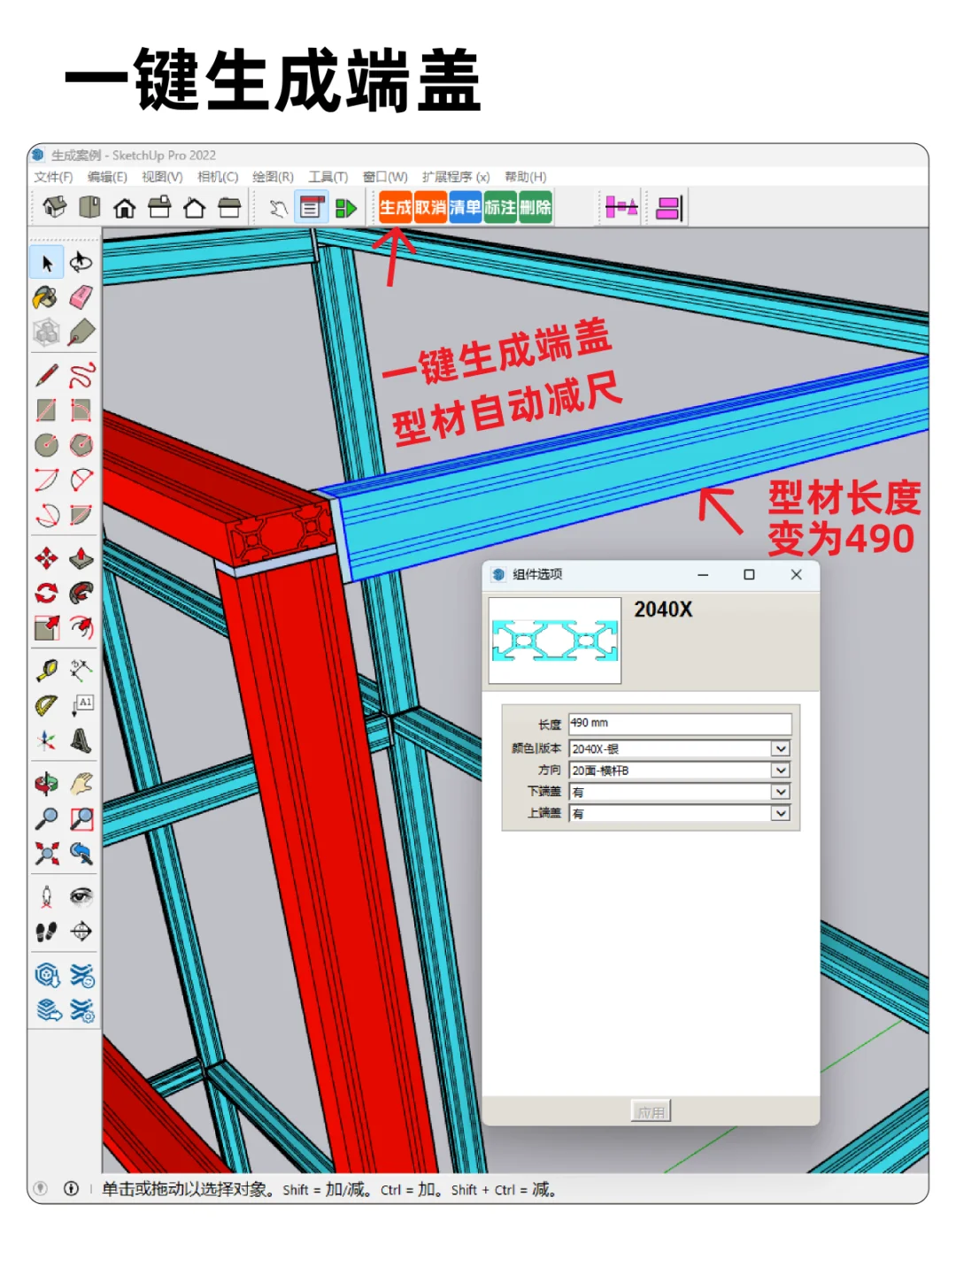Select the Rotate tool

click(x=47, y=592)
